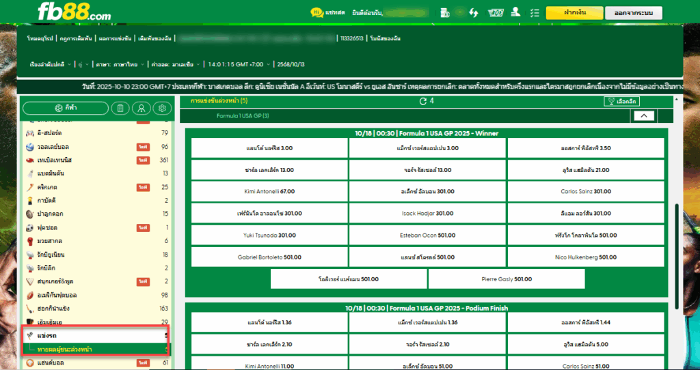Open the GMT +7:00 timezone dropdown
Viewport: 700px width, 370px height.
coord(239,64)
